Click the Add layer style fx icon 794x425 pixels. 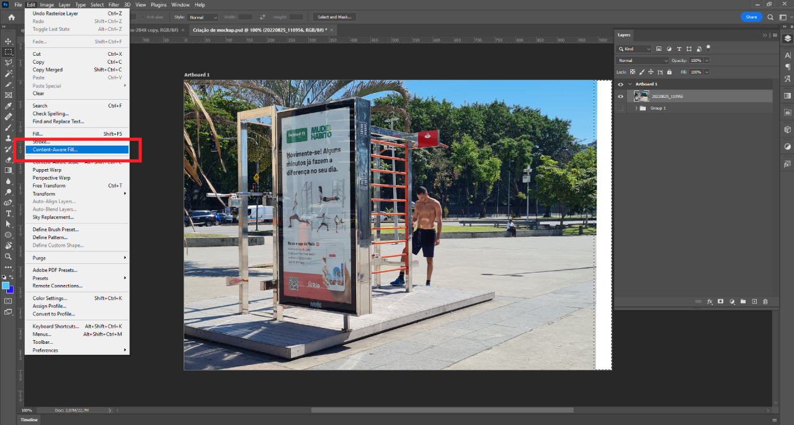point(710,302)
